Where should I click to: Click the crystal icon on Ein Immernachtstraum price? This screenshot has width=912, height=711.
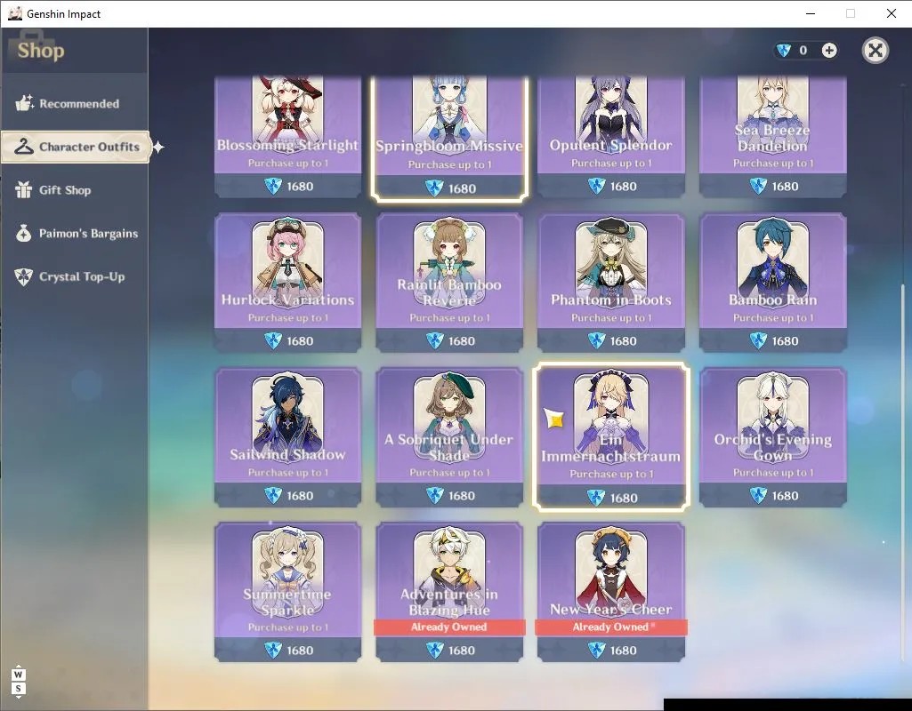[595, 497]
